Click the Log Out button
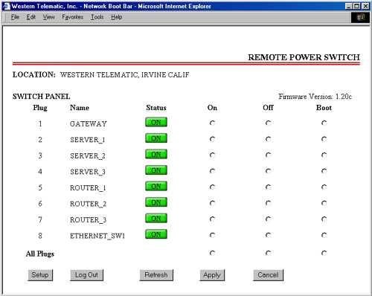 coord(86,275)
